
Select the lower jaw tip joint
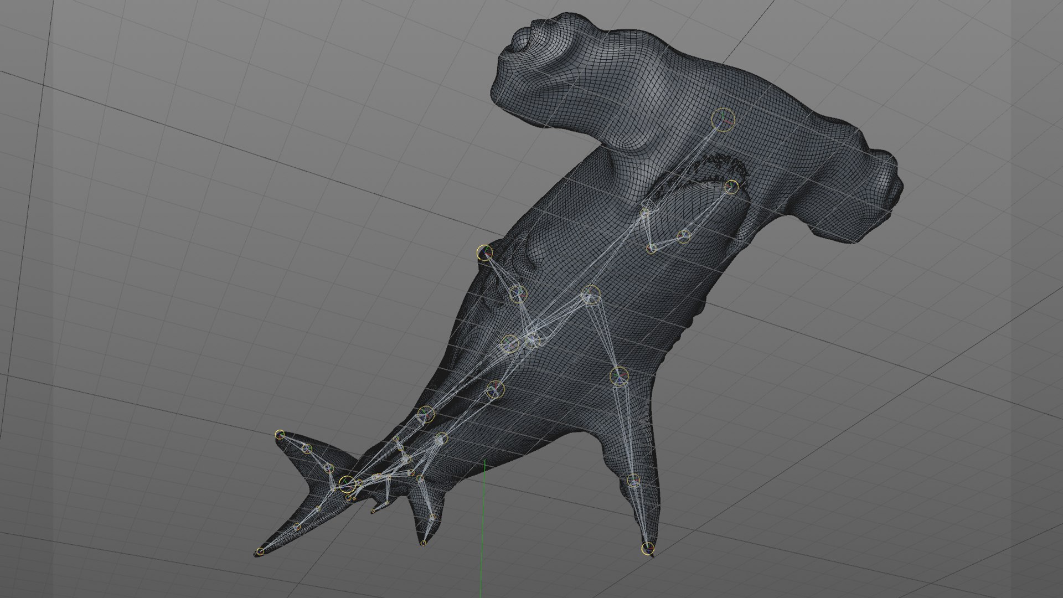click(x=731, y=186)
